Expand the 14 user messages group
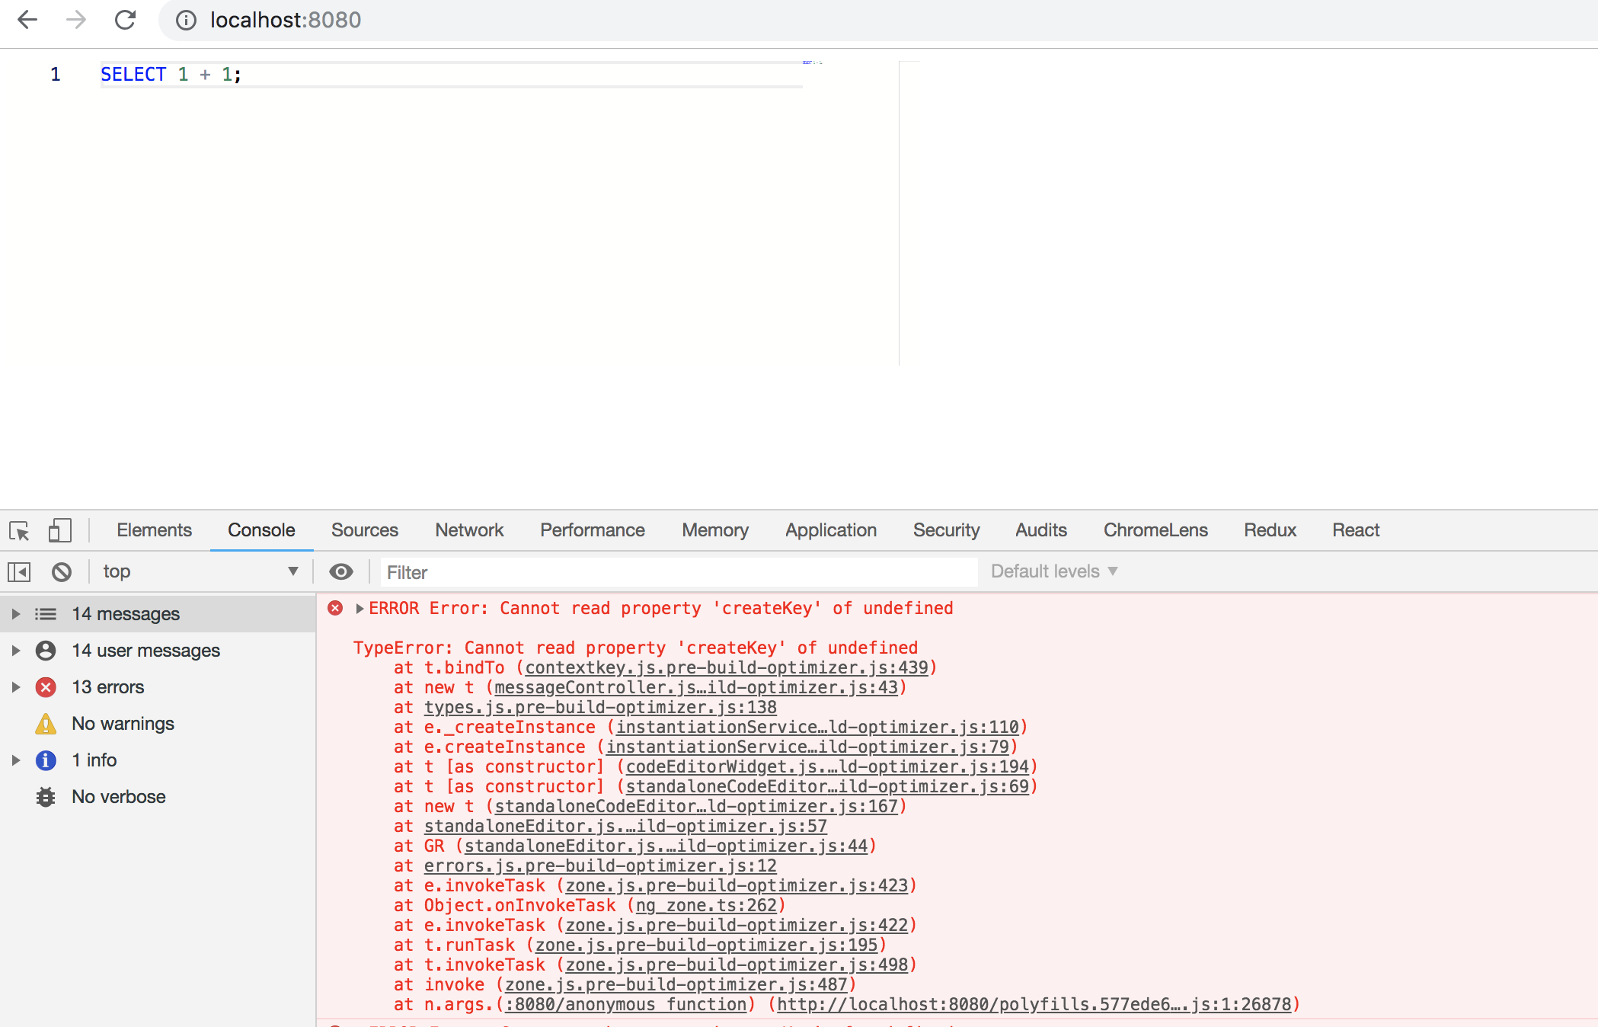The image size is (1598, 1027). (x=15, y=651)
